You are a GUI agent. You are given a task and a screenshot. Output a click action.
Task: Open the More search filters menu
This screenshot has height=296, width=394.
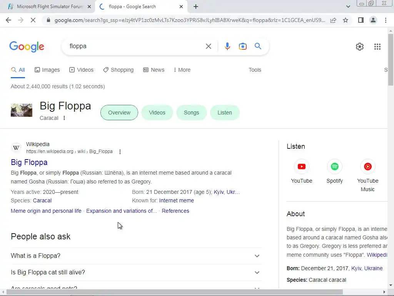(x=182, y=70)
